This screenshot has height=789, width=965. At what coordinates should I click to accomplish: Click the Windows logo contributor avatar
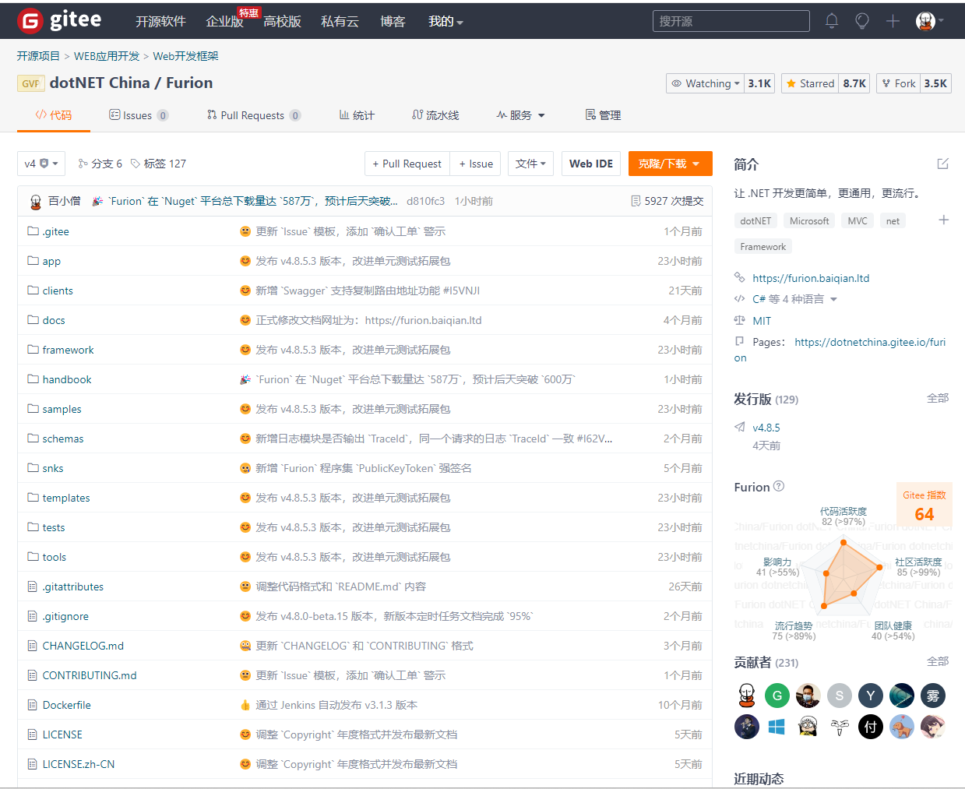(x=777, y=727)
